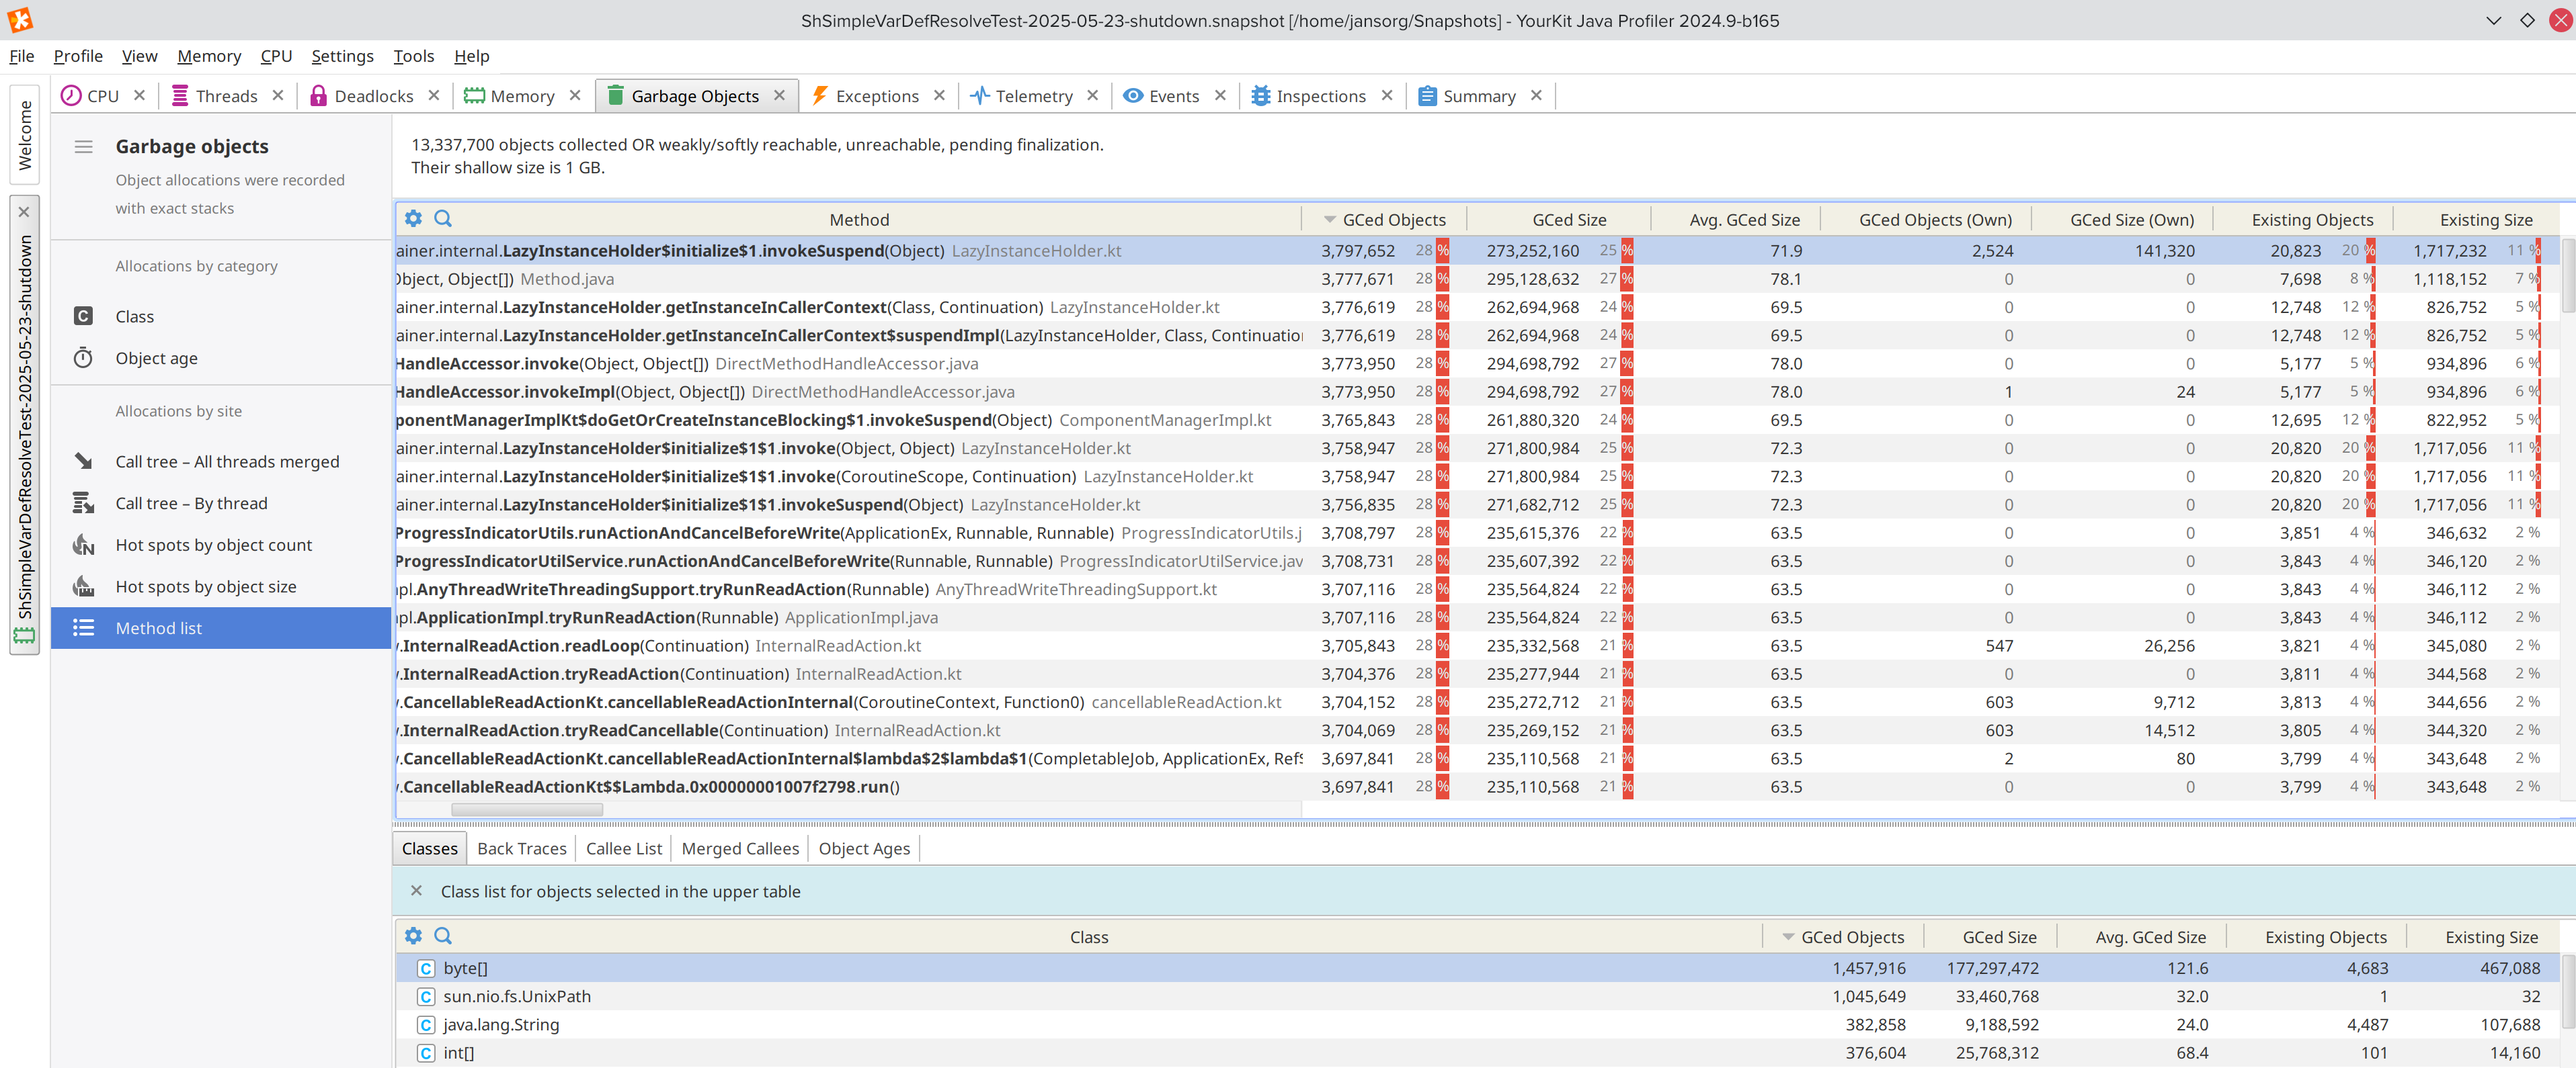Select InternalReadAction.readLoop method row
Image resolution: width=2576 pixels, height=1068 pixels.
pos(1477,646)
